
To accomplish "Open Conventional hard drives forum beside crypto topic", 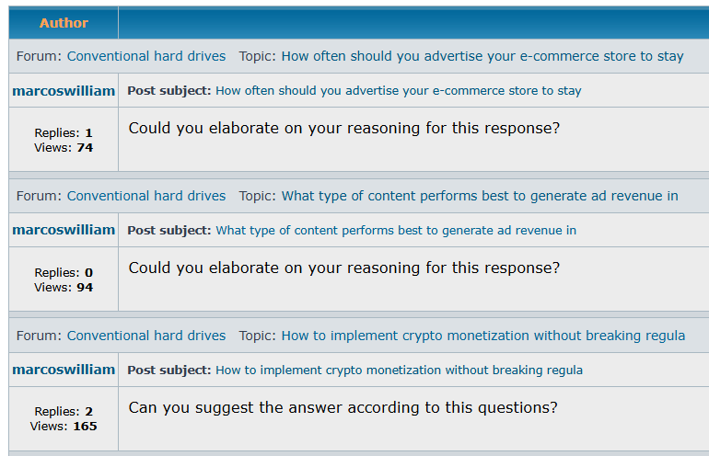I will [x=146, y=336].
